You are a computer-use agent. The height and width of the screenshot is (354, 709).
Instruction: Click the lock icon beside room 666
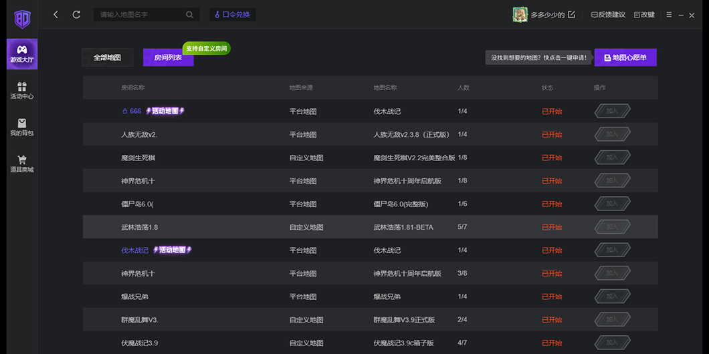pos(125,111)
